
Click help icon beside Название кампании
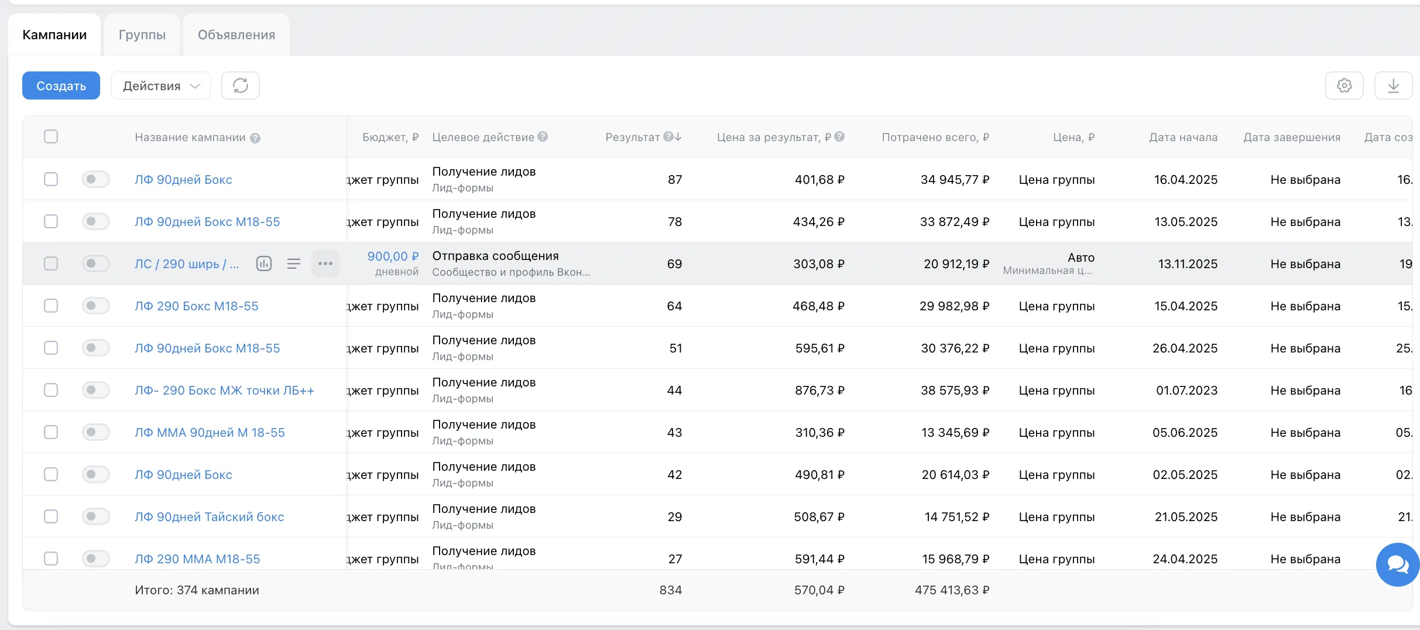[255, 138]
